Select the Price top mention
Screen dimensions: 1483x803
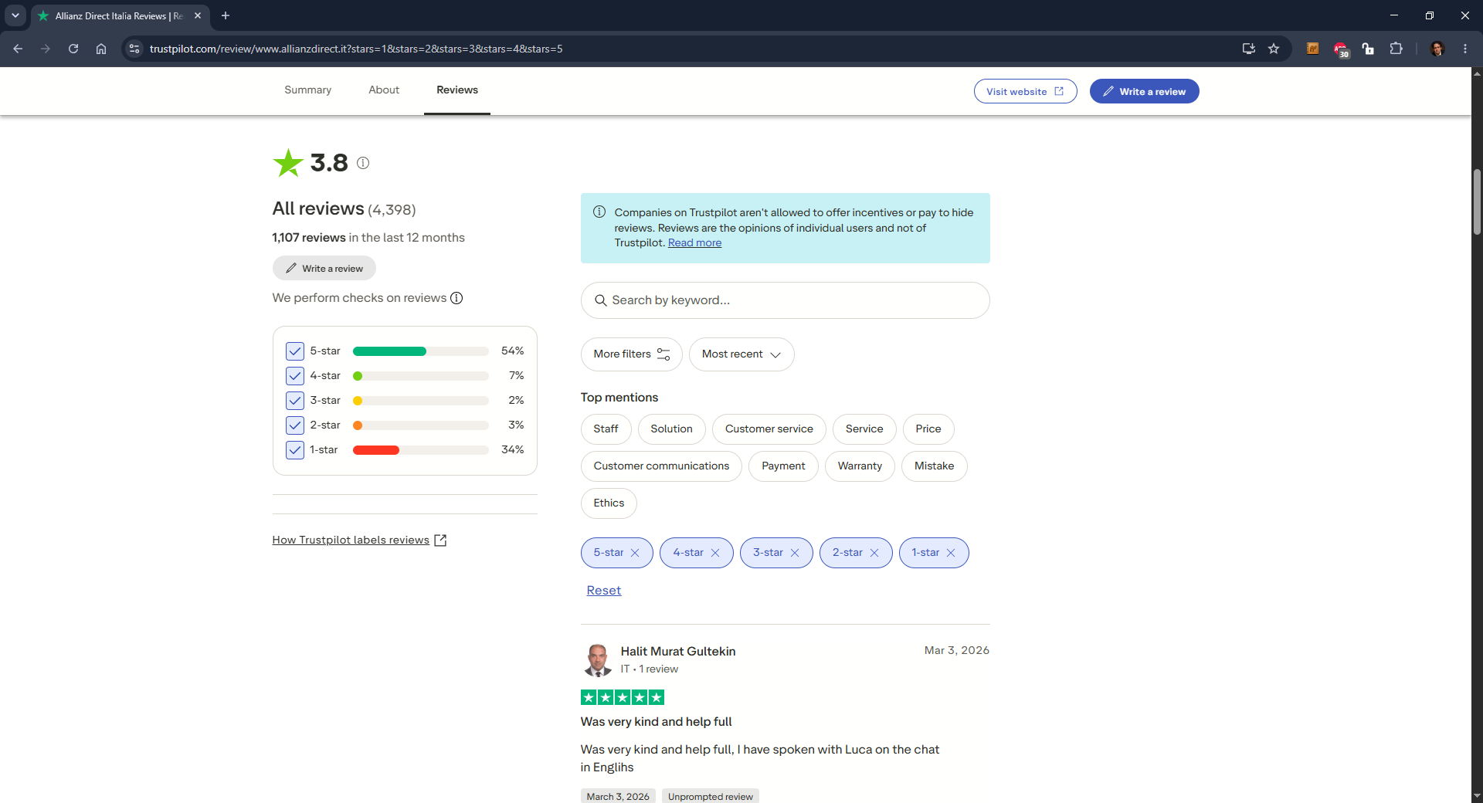pos(928,429)
